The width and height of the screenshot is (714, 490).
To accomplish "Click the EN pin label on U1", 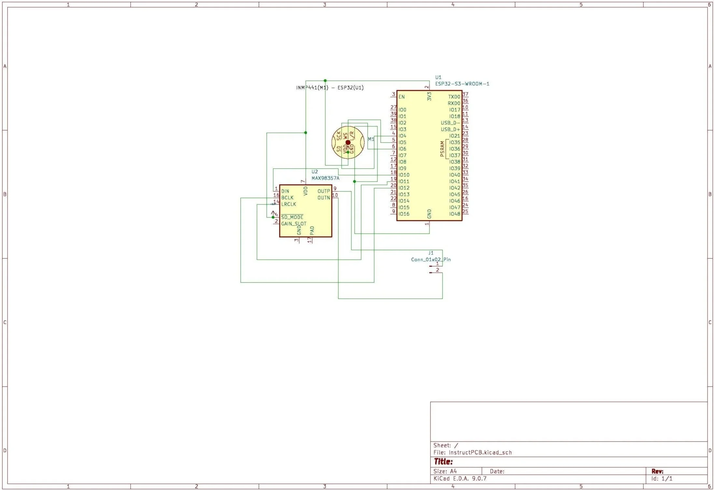I will pos(401,97).
